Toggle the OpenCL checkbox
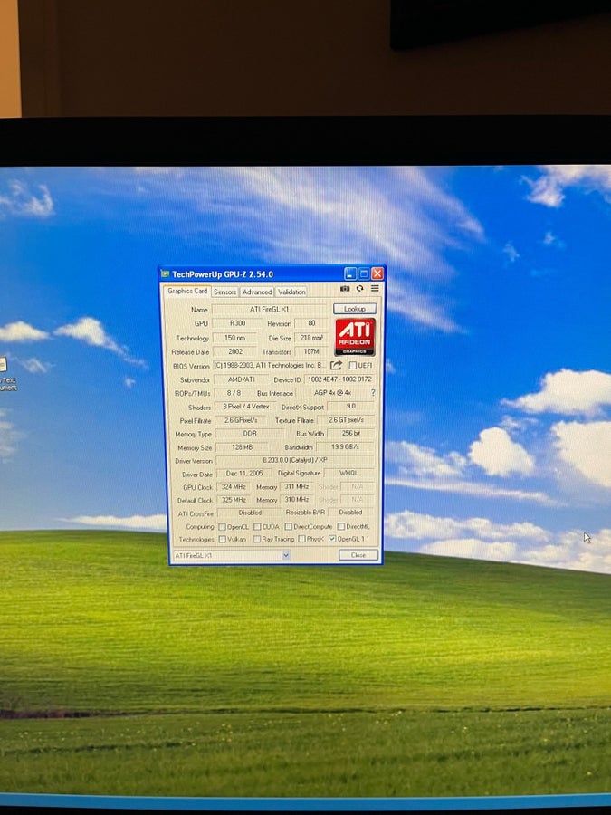Viewport: 611px width, 815px height. coord(223,526)
